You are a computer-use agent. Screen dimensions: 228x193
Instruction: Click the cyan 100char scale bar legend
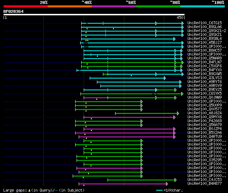click(x=159, y=191)
